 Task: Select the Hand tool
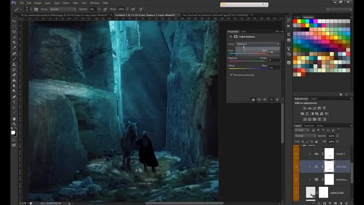[14, 119]
